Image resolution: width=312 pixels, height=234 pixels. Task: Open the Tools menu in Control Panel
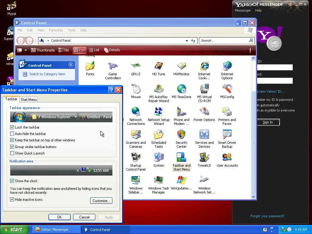click(71, 30)
